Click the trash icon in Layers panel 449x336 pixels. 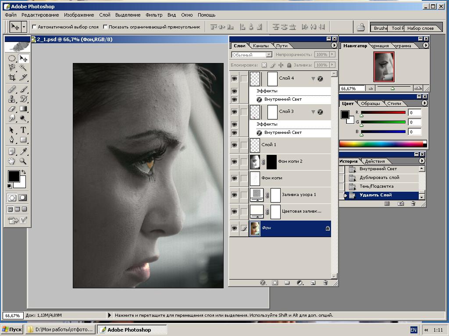pyautogui.click(x=325, y=283)
